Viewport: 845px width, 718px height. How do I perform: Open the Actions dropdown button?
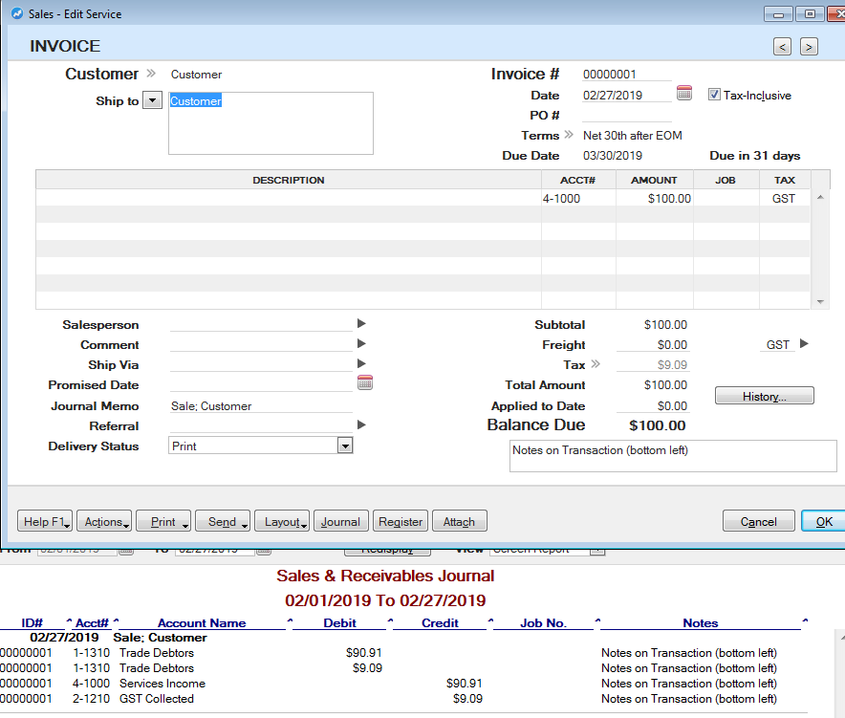coord(104,522)
